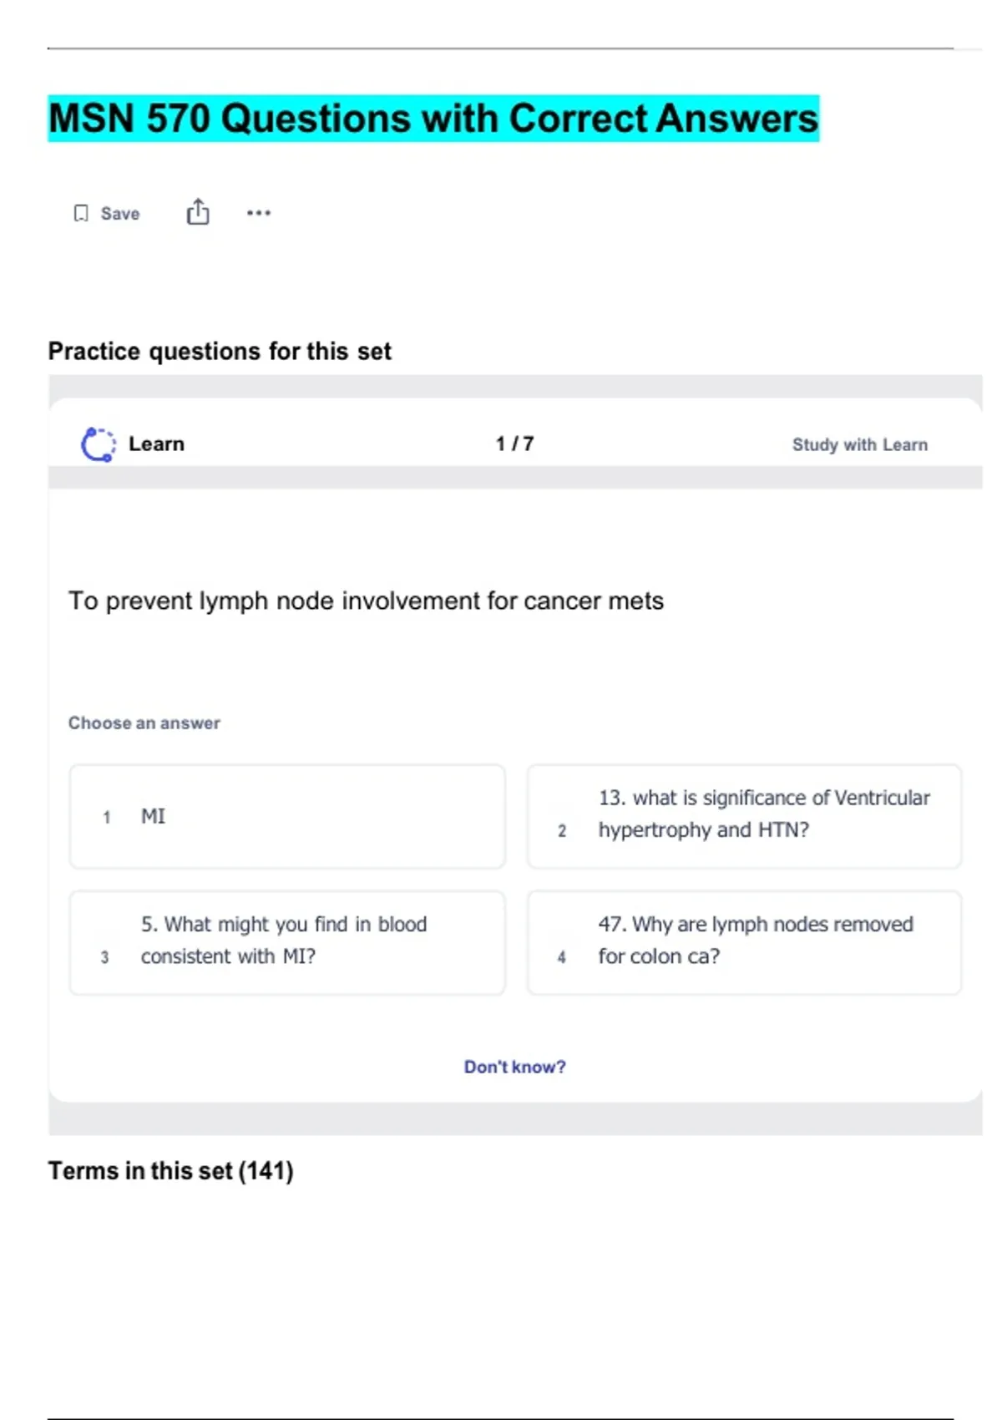
Task: Click the highlighted MSN 570 title
Action: click(x=433, y=119)
